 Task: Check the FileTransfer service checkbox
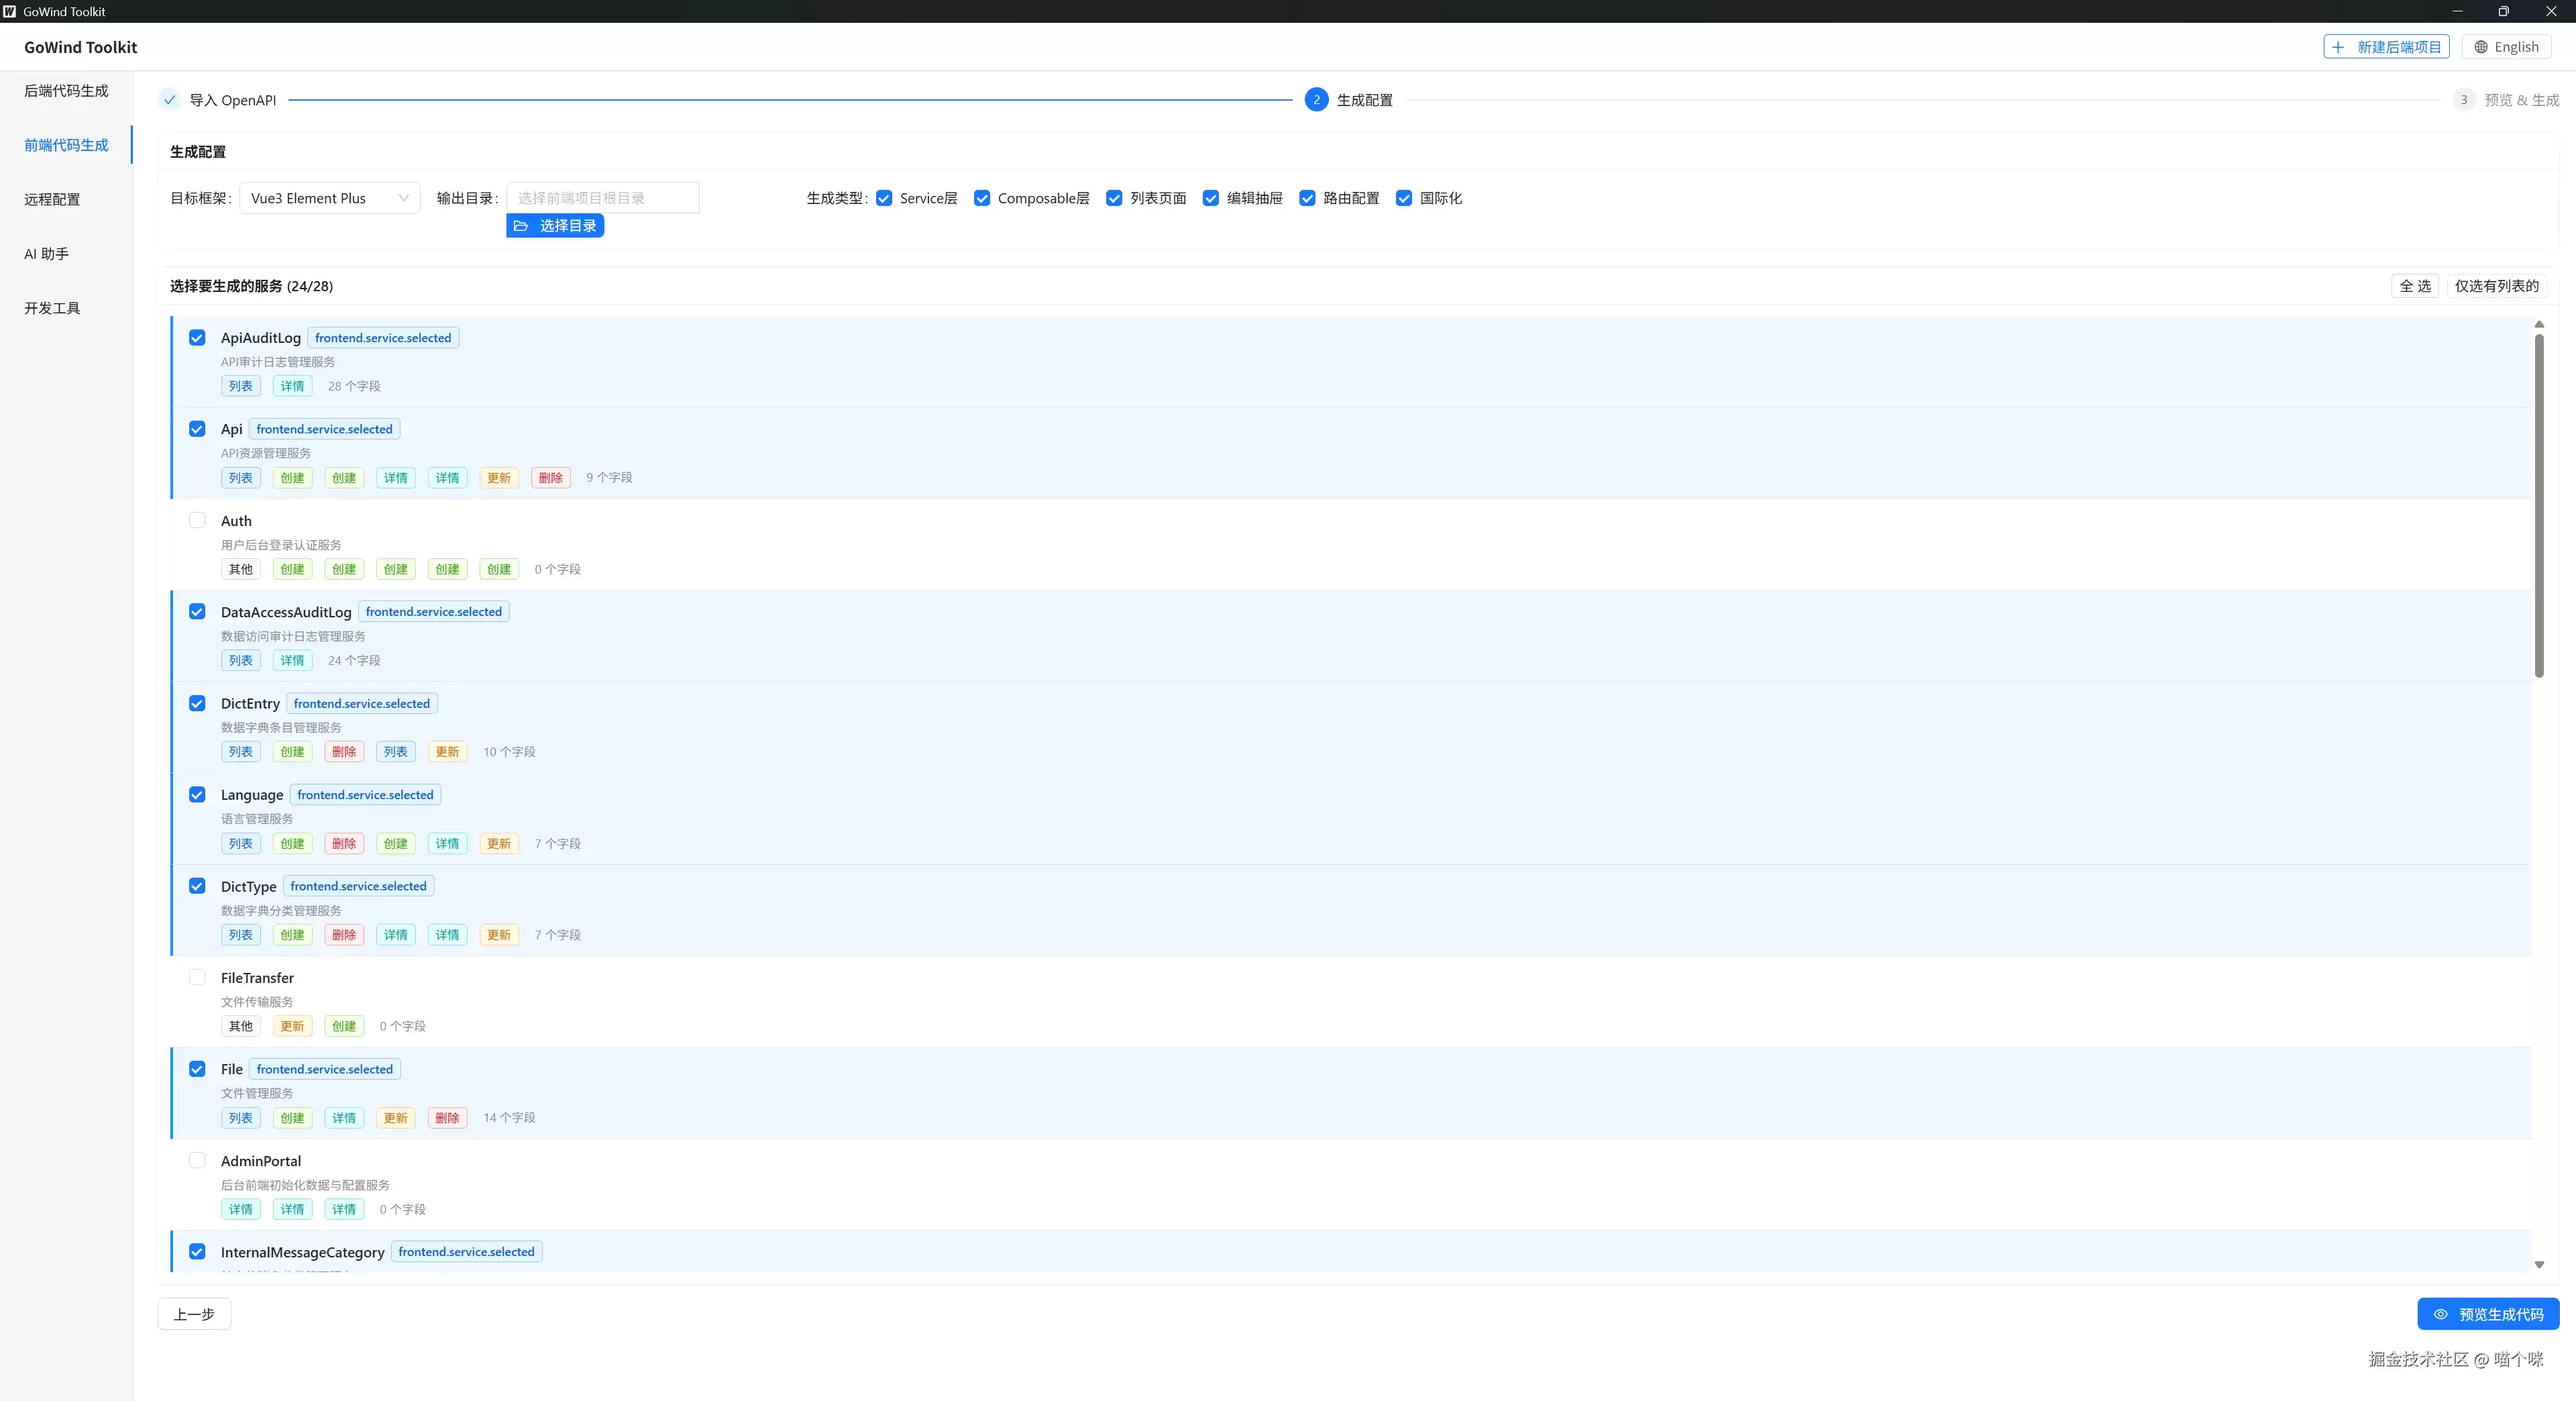[197, 977]
